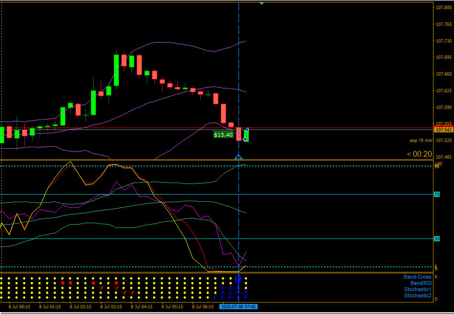Click the '8 Jul 00:15' time axis label
The height and width of the screenshot is (314, 454).
click(x=20, y=306)
